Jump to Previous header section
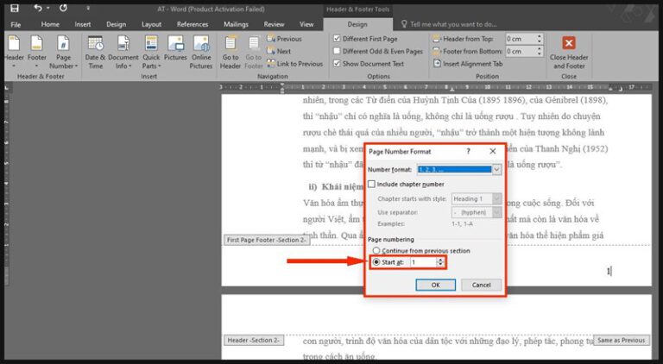Viewport: 663px width, 364px height. point(285,39)
